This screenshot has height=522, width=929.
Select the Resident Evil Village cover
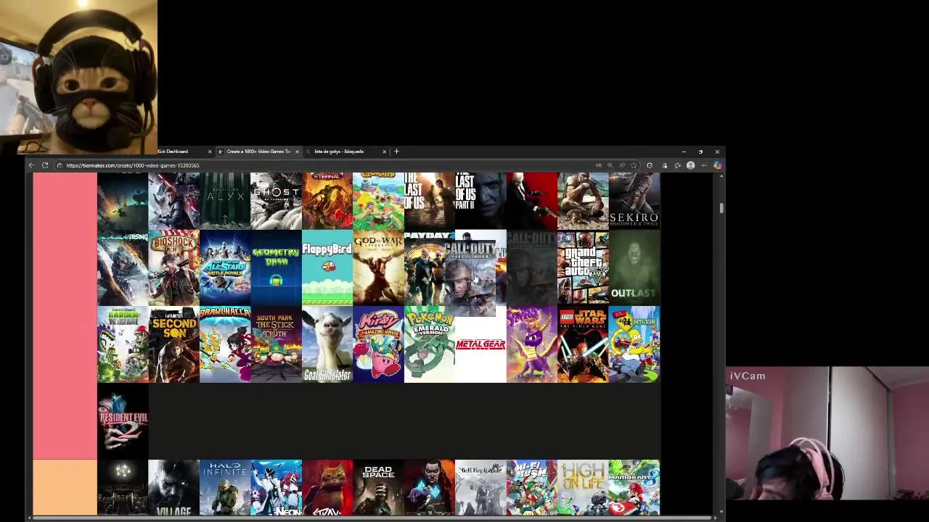173,488
